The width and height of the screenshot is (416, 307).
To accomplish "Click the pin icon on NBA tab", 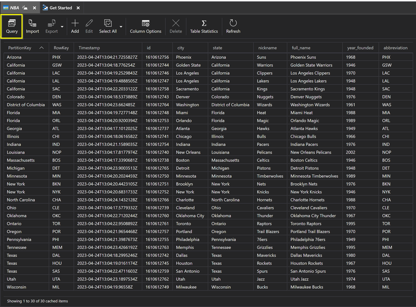I will [x=25, y=7].
